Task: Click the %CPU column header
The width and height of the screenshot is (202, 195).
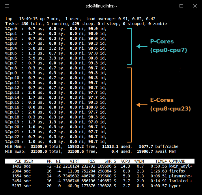Action: [125, 161]
